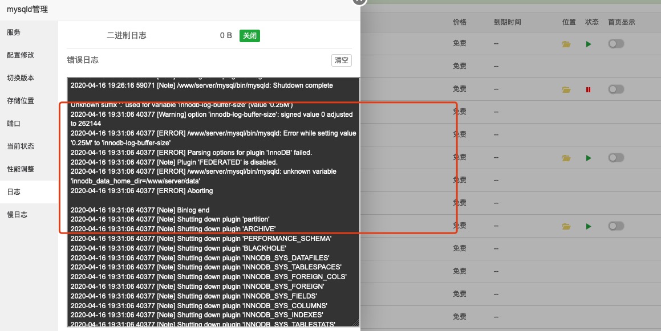Click the bottommost green play status icon
The width and height of the screenshot is (661, 331).
click(x=589, y=227)
